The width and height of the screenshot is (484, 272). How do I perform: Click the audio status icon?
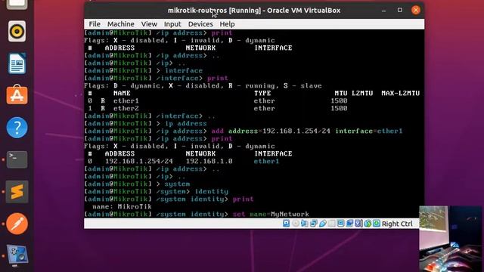click(x=304, y=224)
